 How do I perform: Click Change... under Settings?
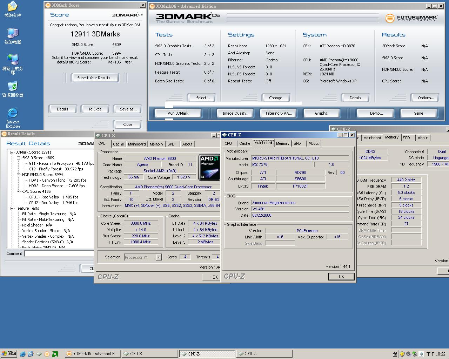[277, 98]
